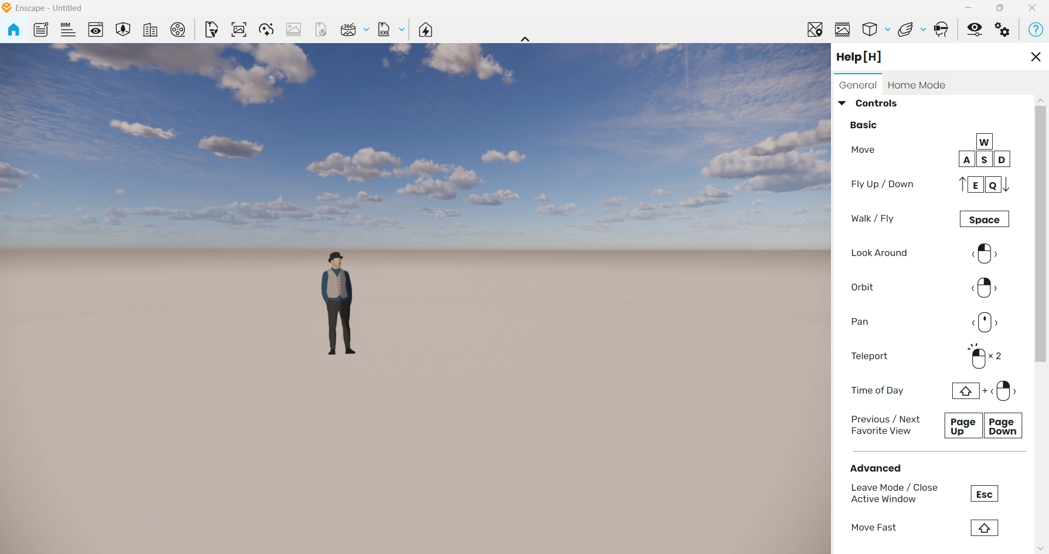Click the 360 panorama export icon
This screenshot has width=1049, height=554.
tap(348, 29)
